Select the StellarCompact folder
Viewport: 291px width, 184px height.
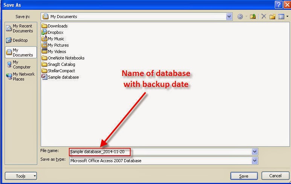[x=58, y=71]
